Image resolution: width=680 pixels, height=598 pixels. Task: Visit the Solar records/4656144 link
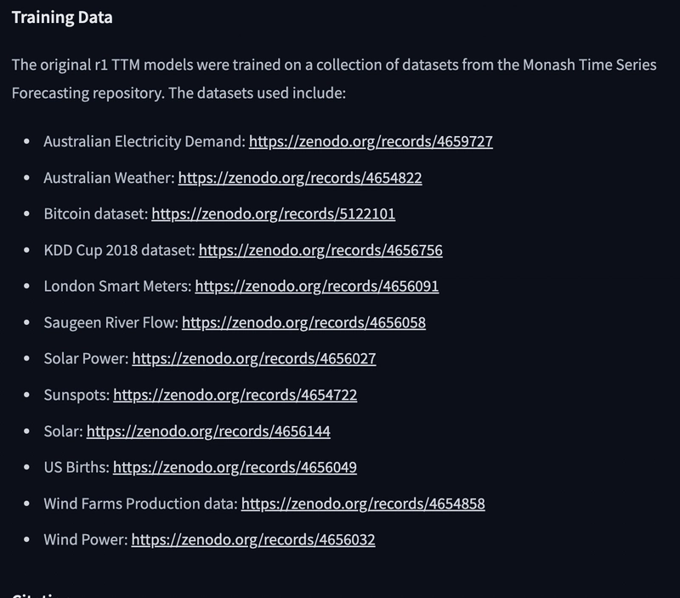click(x=208, y=431)
